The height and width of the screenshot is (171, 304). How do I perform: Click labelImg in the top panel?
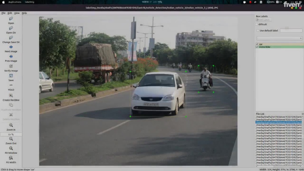[x=29, y=2]
